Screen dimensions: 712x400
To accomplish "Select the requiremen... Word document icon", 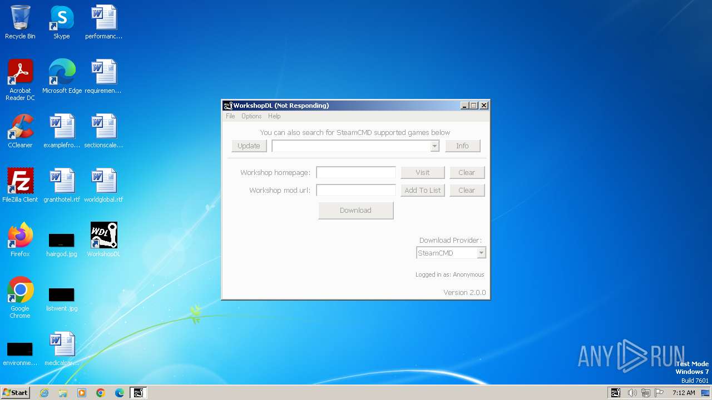I will coord(103,77).
